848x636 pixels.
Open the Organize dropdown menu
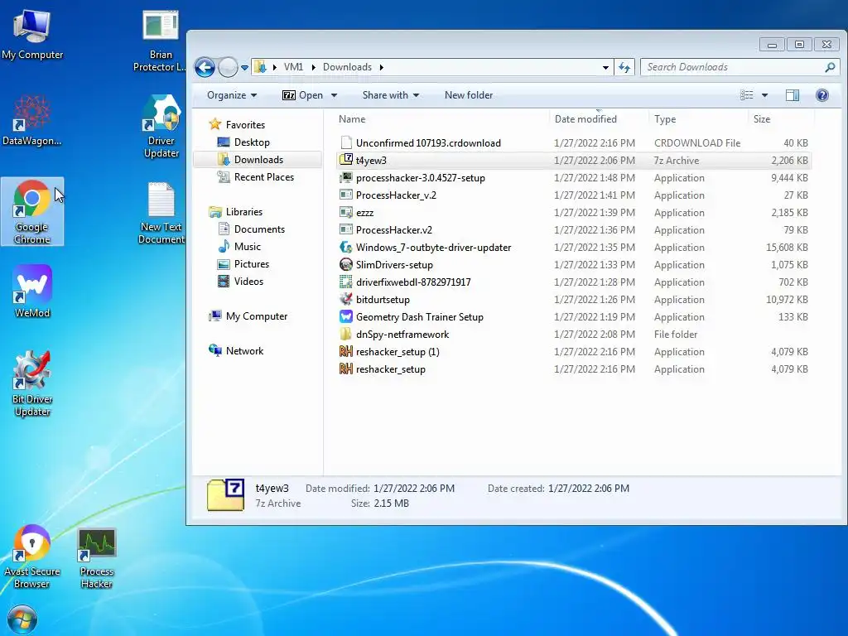(232, 95)
